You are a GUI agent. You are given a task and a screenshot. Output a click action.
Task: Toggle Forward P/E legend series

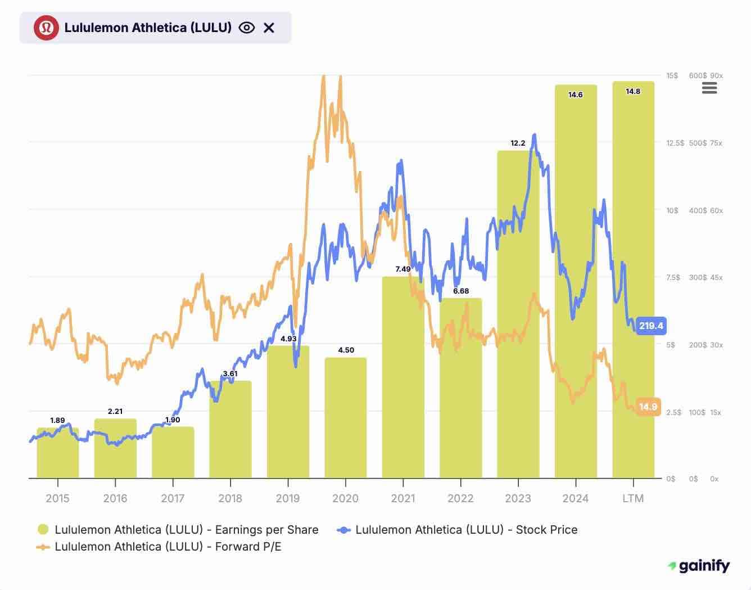[x=159, y=546]
